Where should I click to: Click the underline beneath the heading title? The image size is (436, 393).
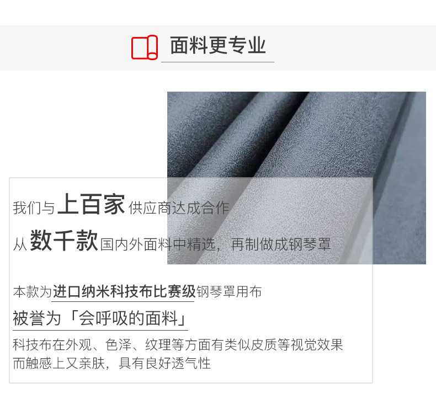pos(217,62)
